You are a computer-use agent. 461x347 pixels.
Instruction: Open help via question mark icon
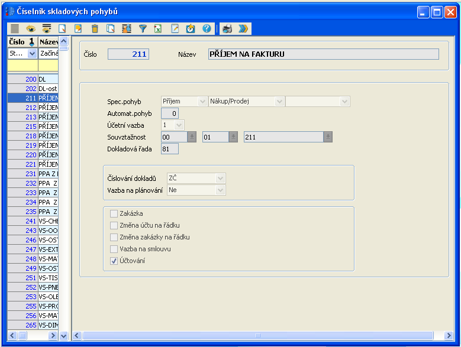point(207,28)
